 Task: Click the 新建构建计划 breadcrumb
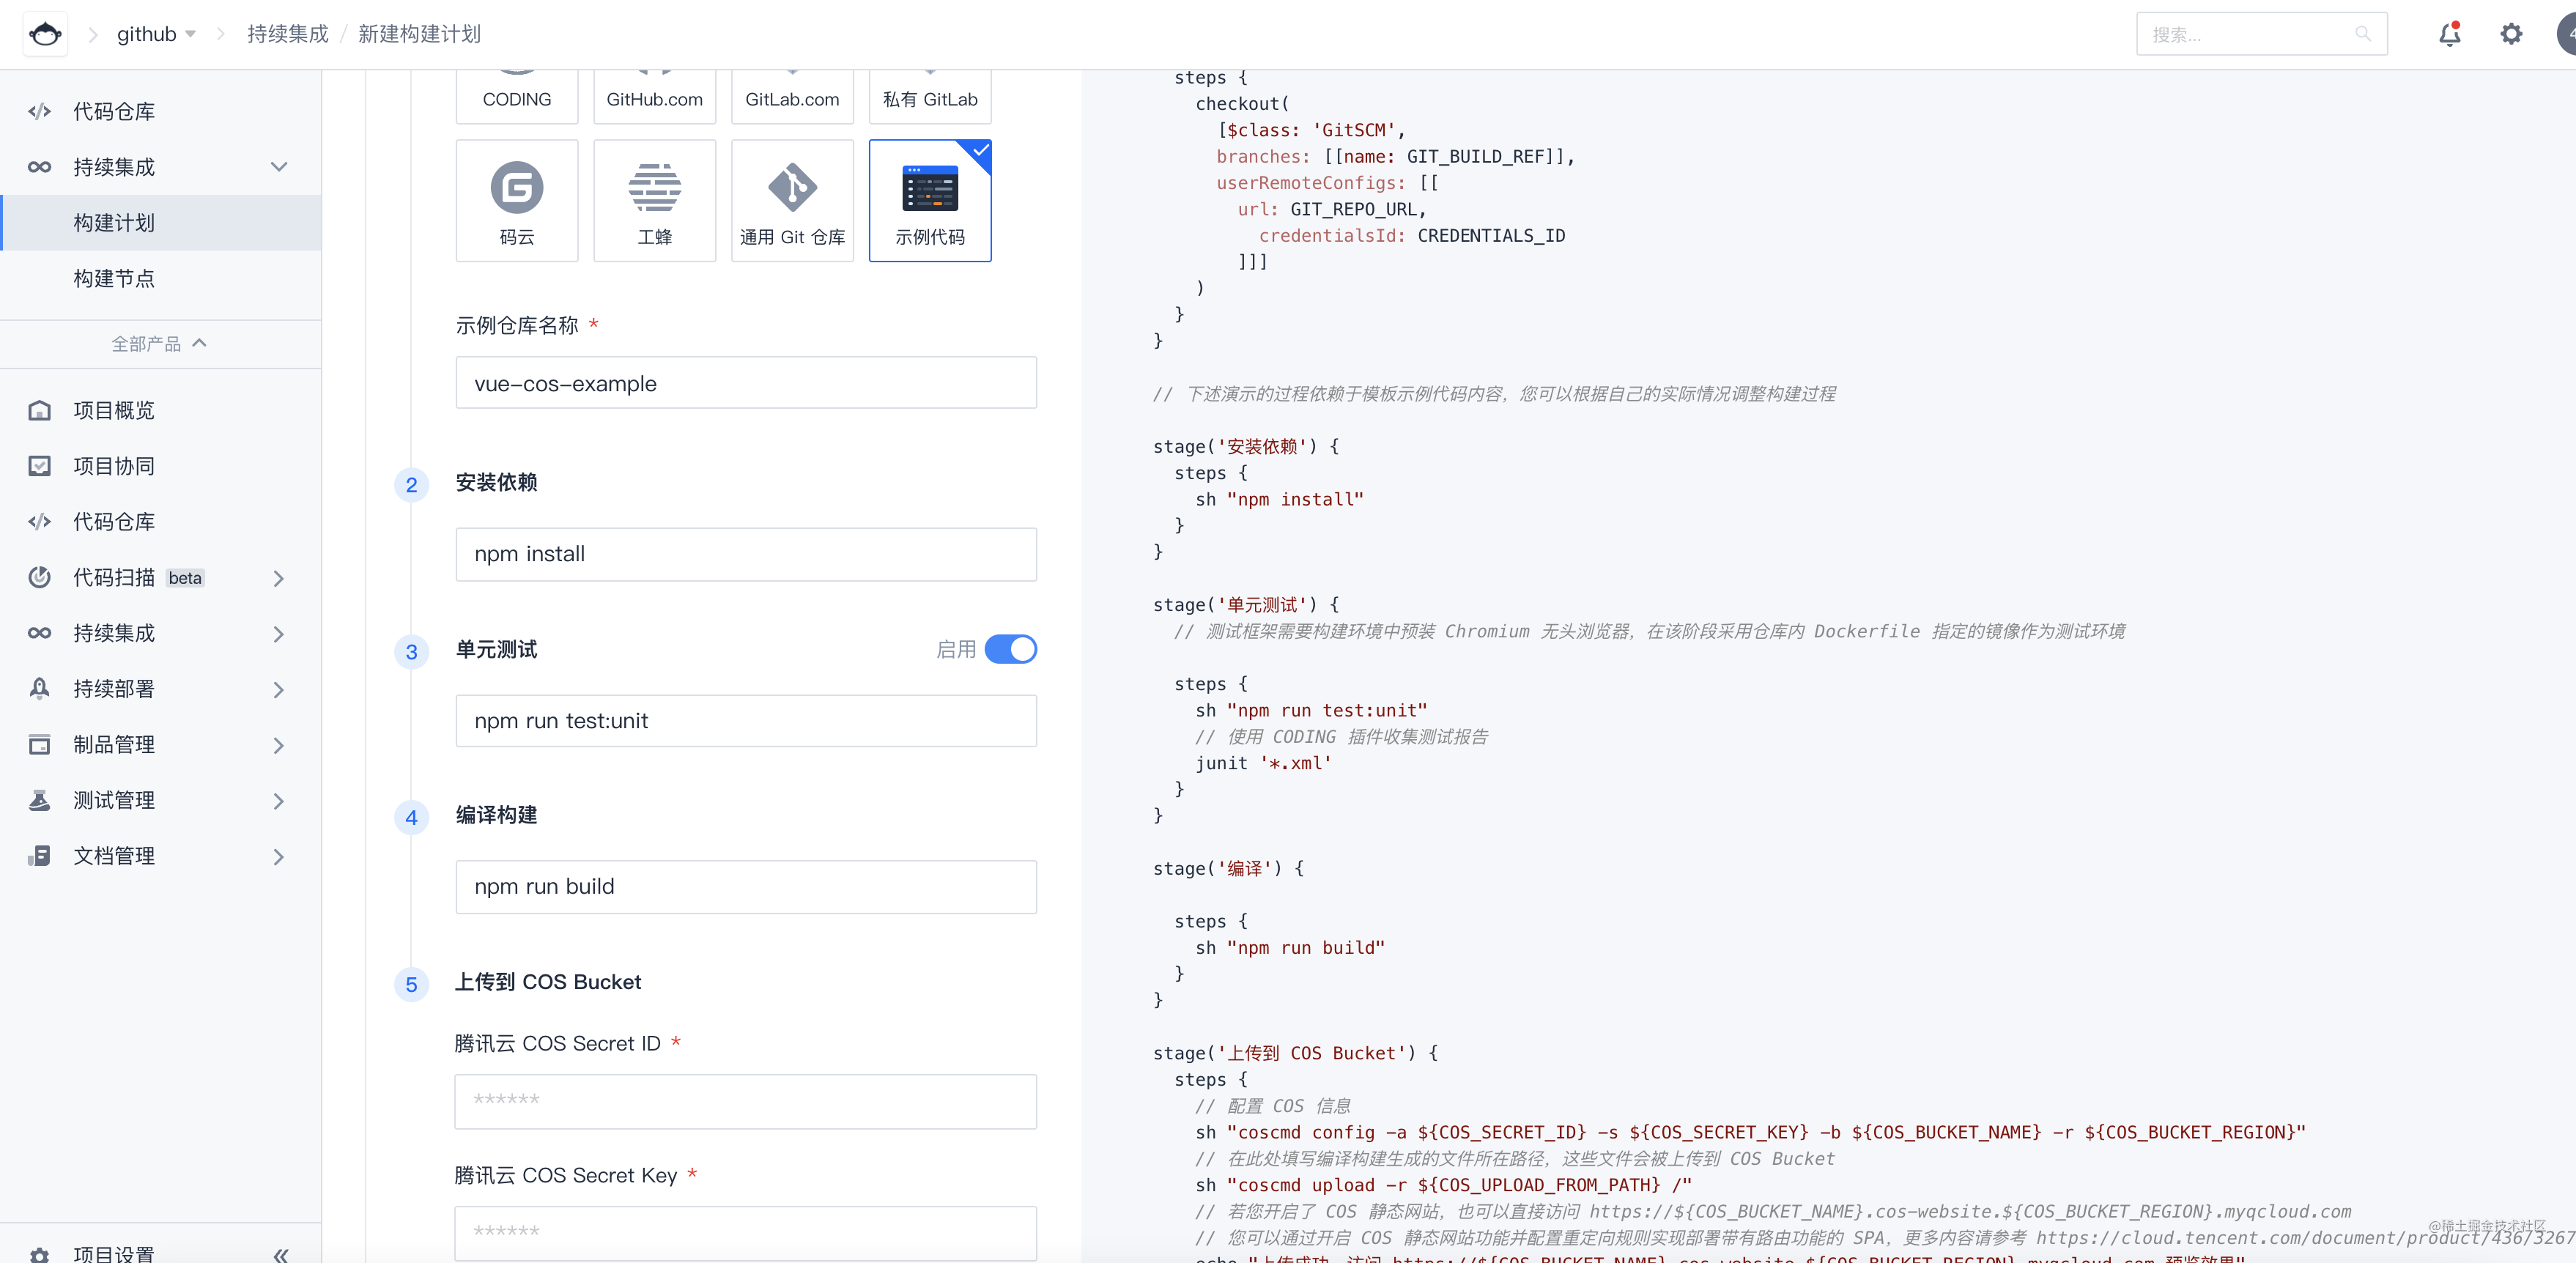point(419,34)
